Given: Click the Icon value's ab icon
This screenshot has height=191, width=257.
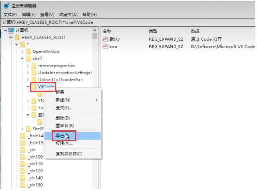Looking at the screenshot, I should 105,47.
